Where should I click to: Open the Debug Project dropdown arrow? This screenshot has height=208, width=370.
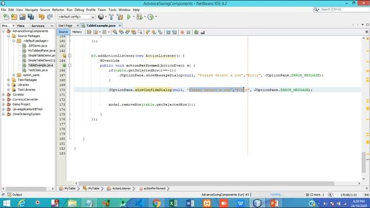tap(145, 17)
